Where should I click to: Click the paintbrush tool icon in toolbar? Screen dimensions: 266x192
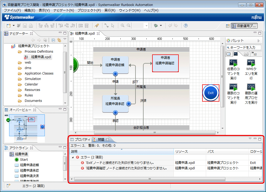[97, 26]
